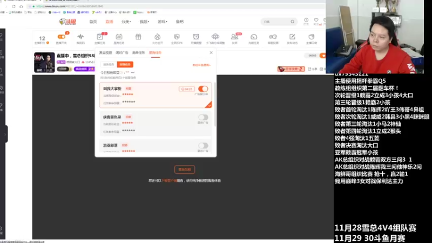The image size is (432, 243).
Task: Click the info icon beside today's estimated earnings
Action: (x=122, y=73)
